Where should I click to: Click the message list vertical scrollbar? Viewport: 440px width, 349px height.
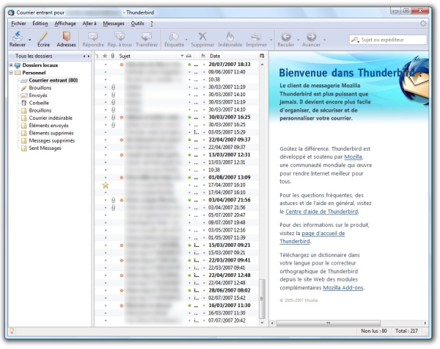click(x=263, y=184)
